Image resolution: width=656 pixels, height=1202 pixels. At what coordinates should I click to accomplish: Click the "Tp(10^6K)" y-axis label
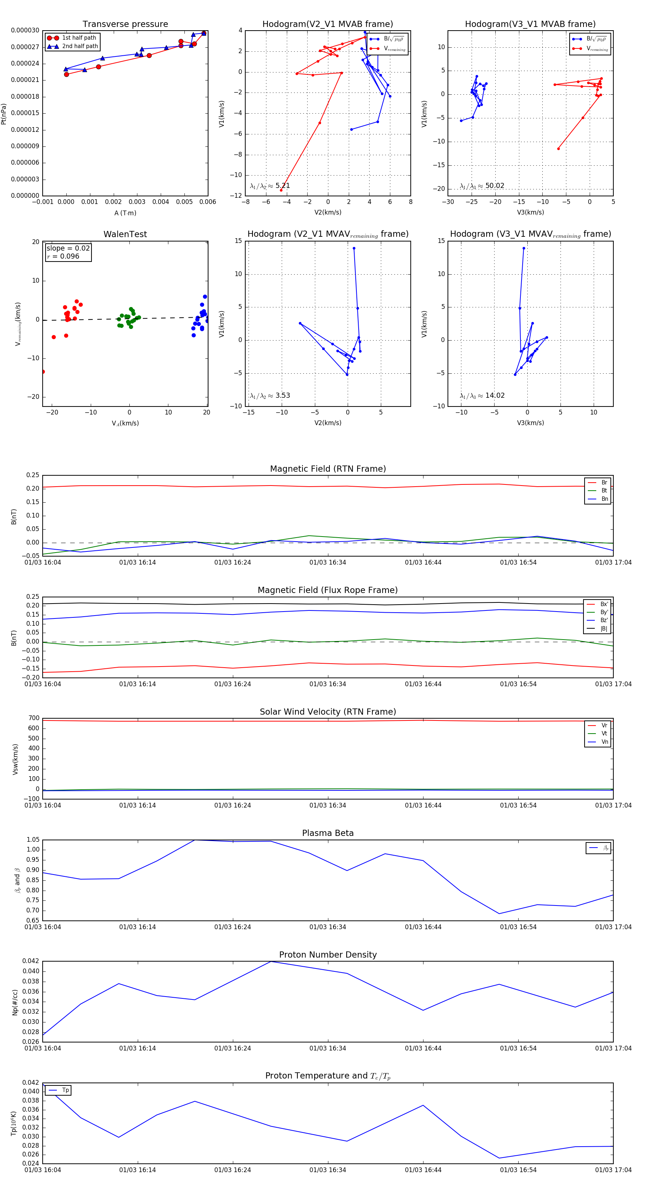(14, 1124)
